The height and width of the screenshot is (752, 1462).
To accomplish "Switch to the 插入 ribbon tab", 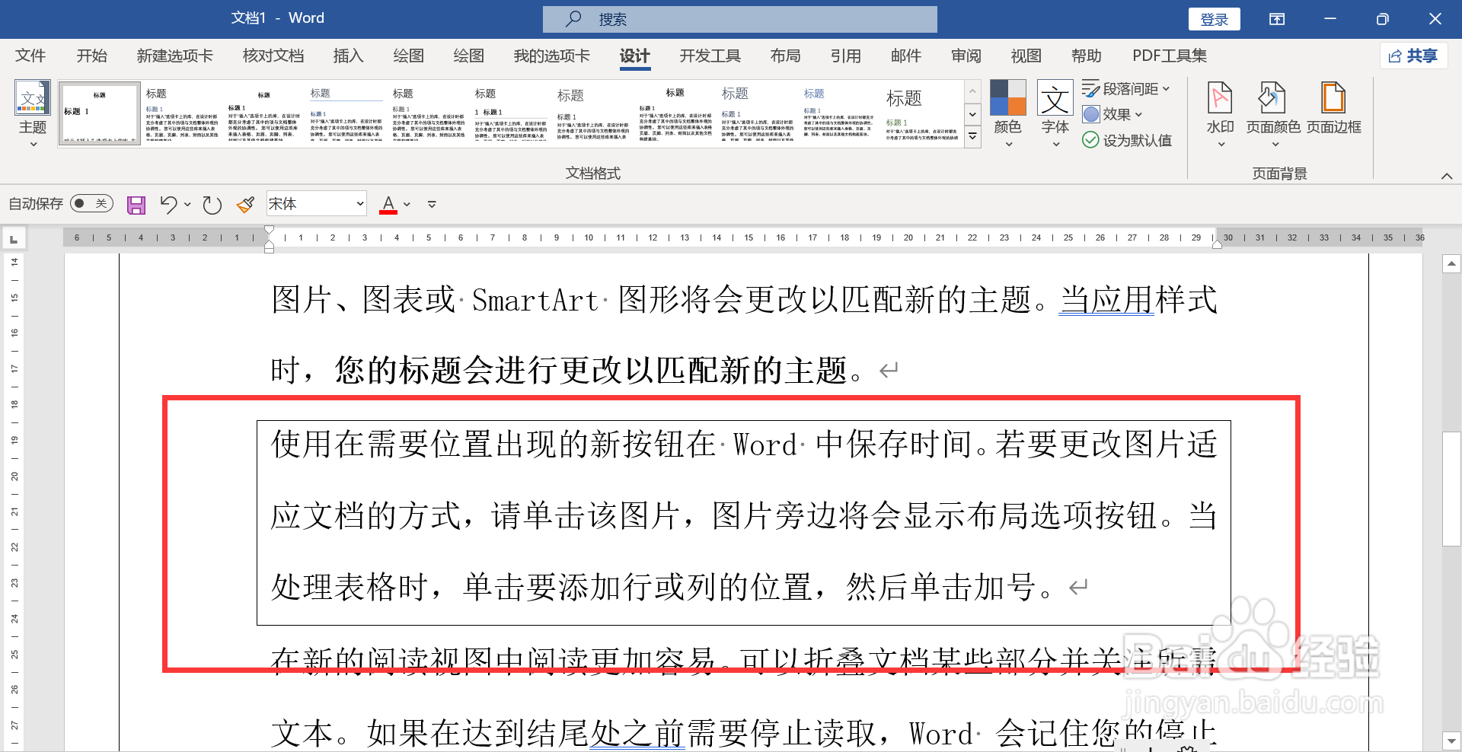I will pos(348,56).
